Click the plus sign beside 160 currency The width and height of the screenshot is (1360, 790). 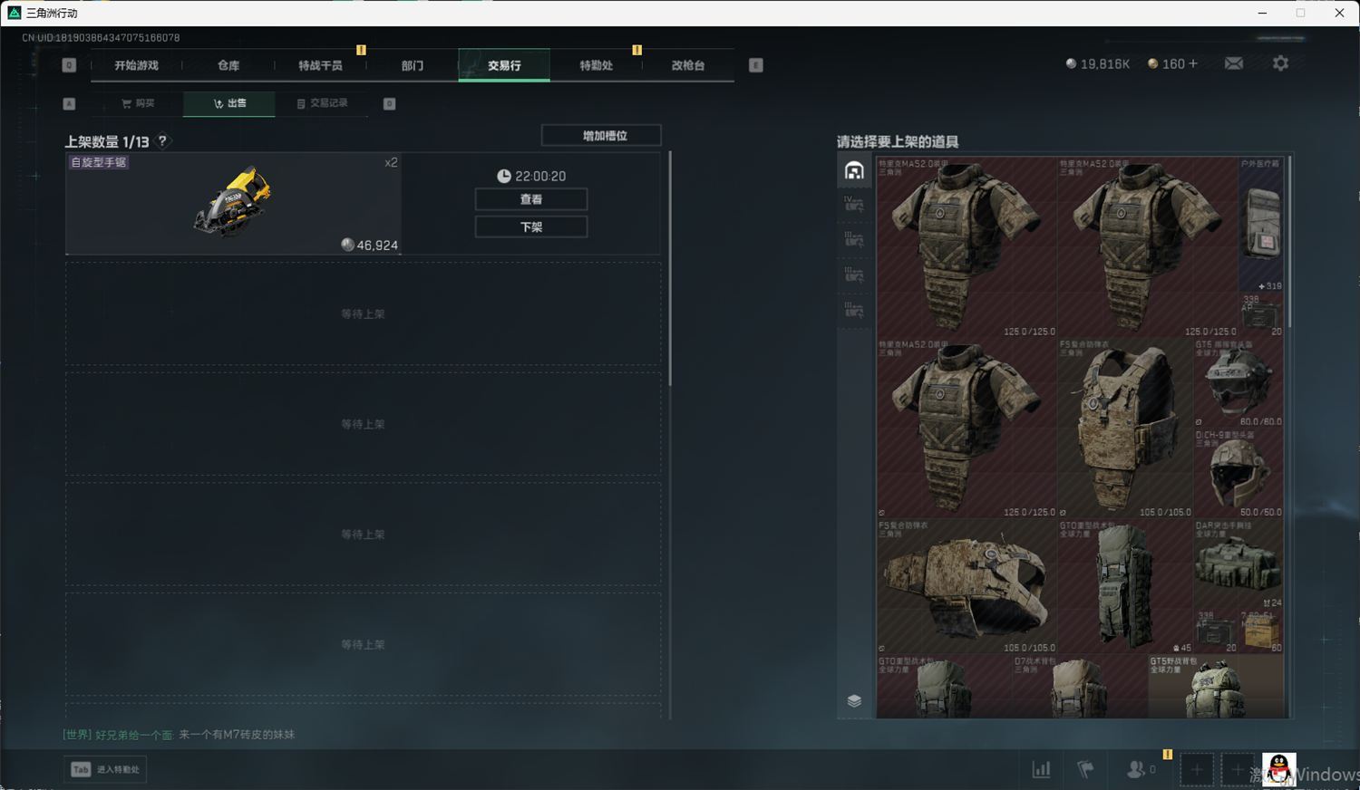point(1193,63)
